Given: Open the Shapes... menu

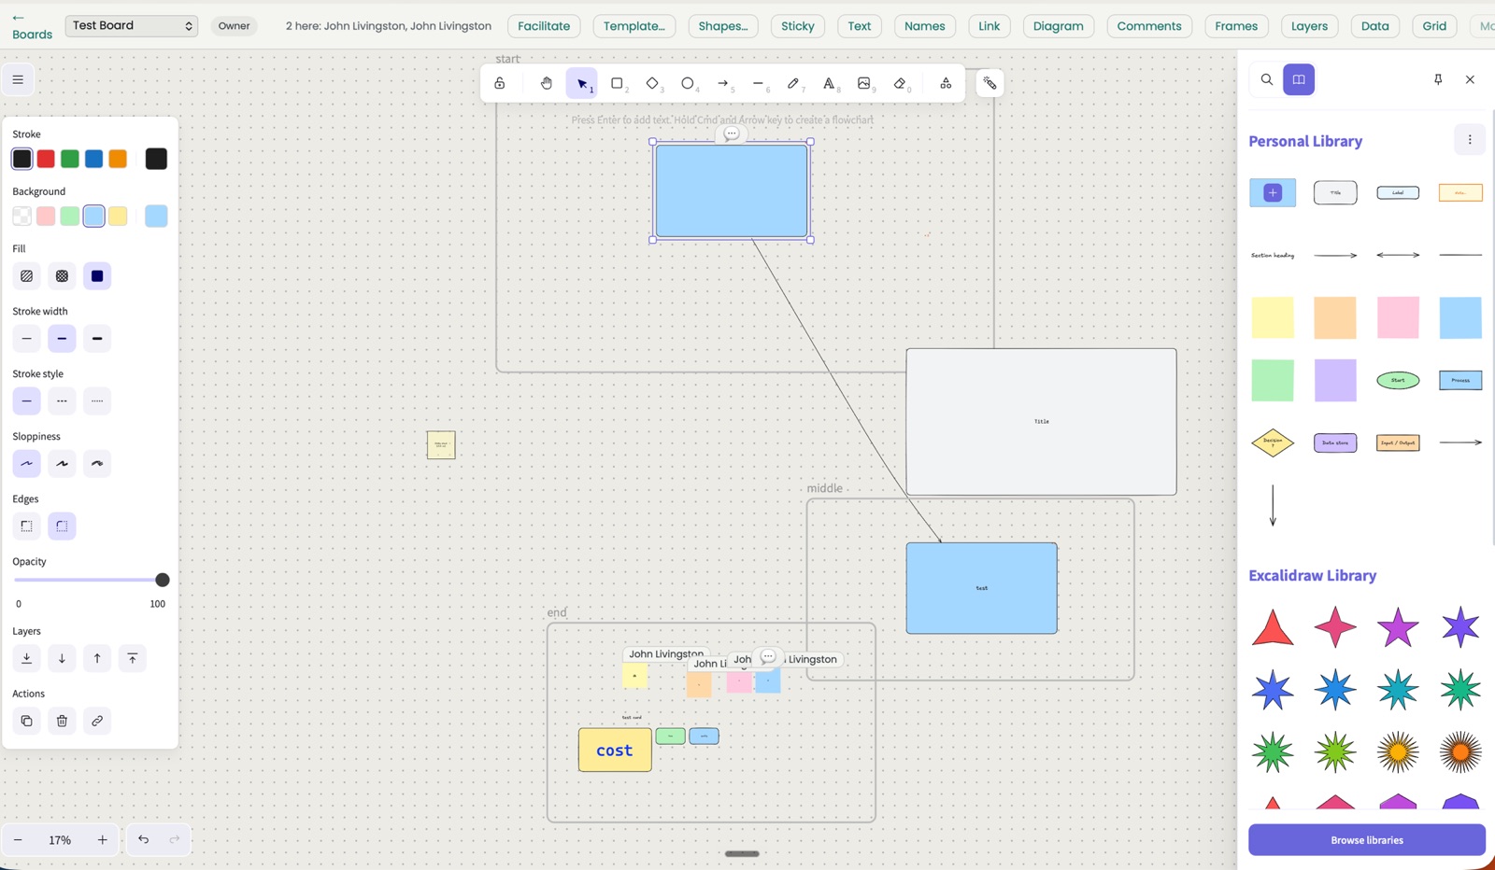Looking at the screenshot, I should (x=723, y=26).
